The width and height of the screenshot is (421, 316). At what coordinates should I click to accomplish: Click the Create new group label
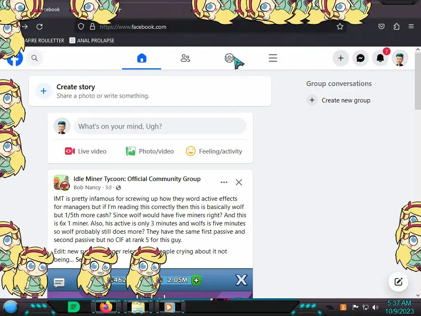(x=346, y=100)
